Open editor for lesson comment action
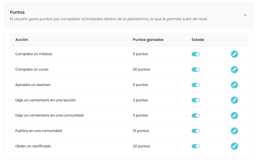Image resolution: width=261 pixels, height=163 pixels. (234, 100)
